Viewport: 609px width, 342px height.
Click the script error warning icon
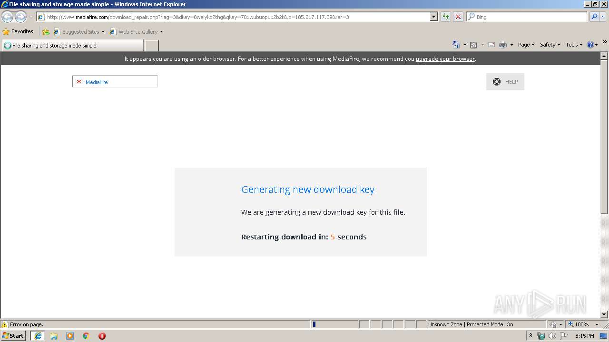[x=5, y=324]
